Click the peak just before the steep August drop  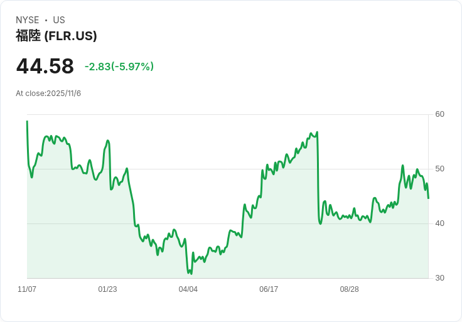pos(317,132)
